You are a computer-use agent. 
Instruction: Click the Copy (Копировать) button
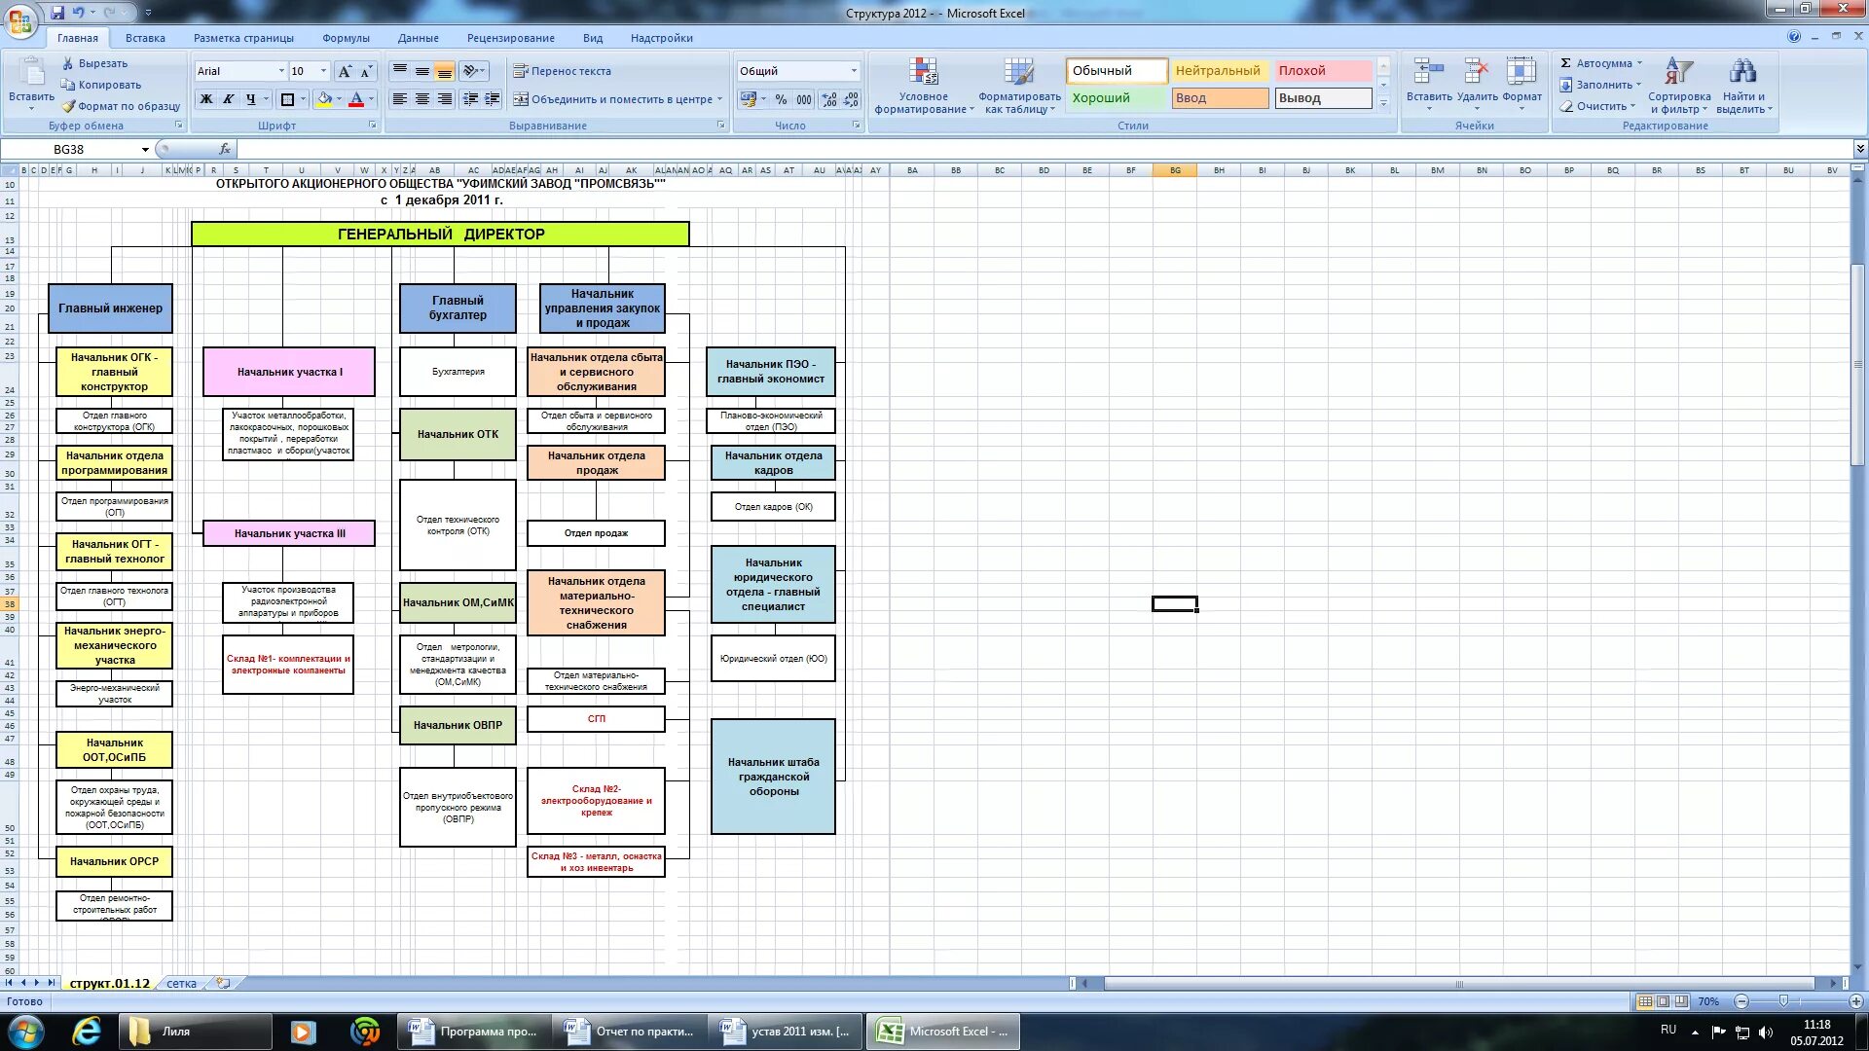(x=102, y=85)
